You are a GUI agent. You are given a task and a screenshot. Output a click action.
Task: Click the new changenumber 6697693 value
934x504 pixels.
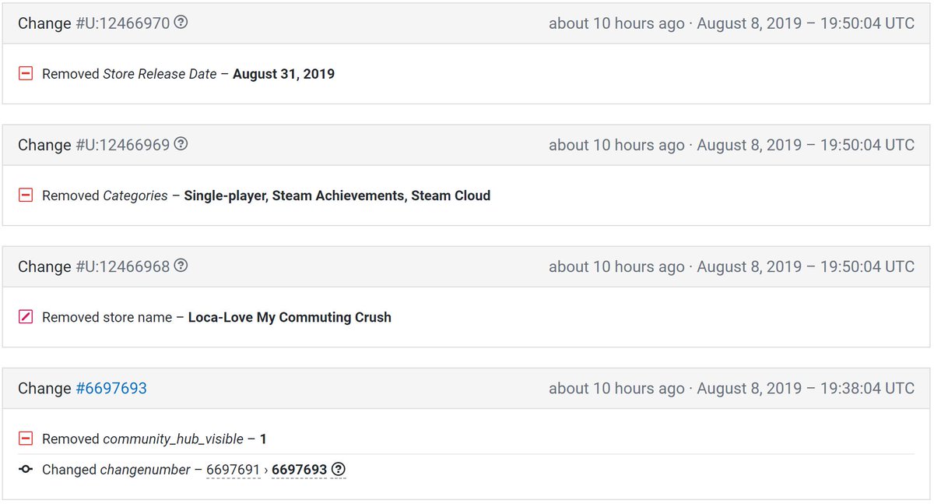tap(299, 470)
